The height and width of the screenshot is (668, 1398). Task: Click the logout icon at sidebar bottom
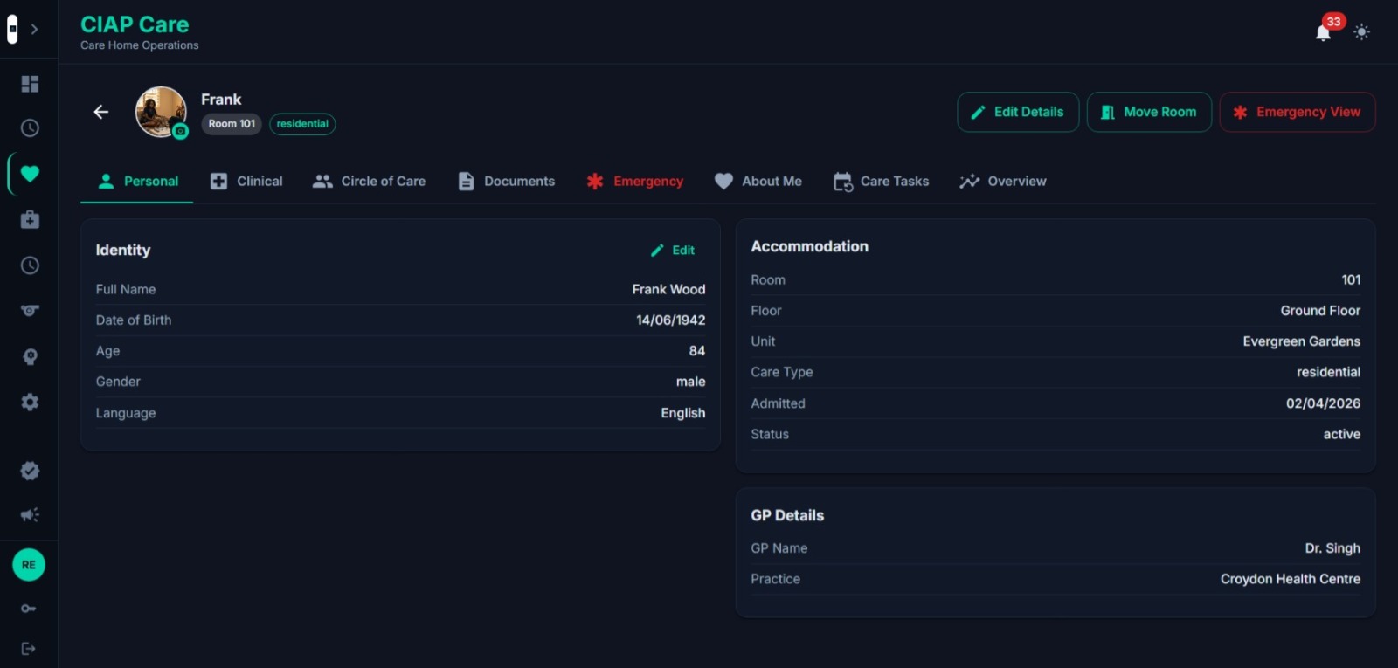tap(29, 649)
